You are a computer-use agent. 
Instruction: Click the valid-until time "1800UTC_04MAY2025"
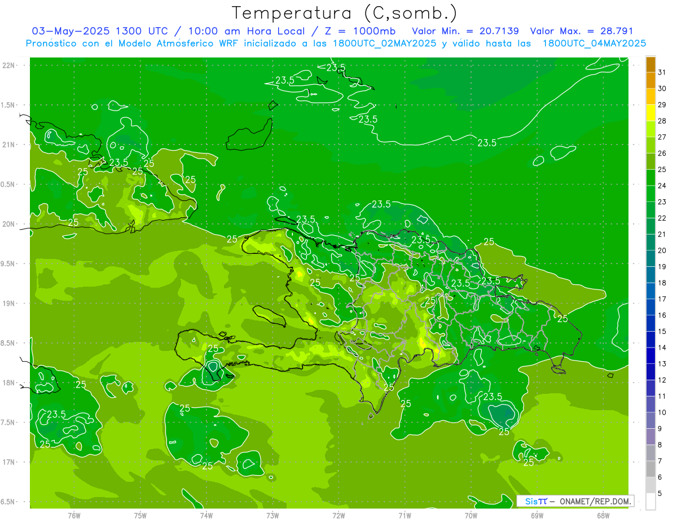pos(594,43)
